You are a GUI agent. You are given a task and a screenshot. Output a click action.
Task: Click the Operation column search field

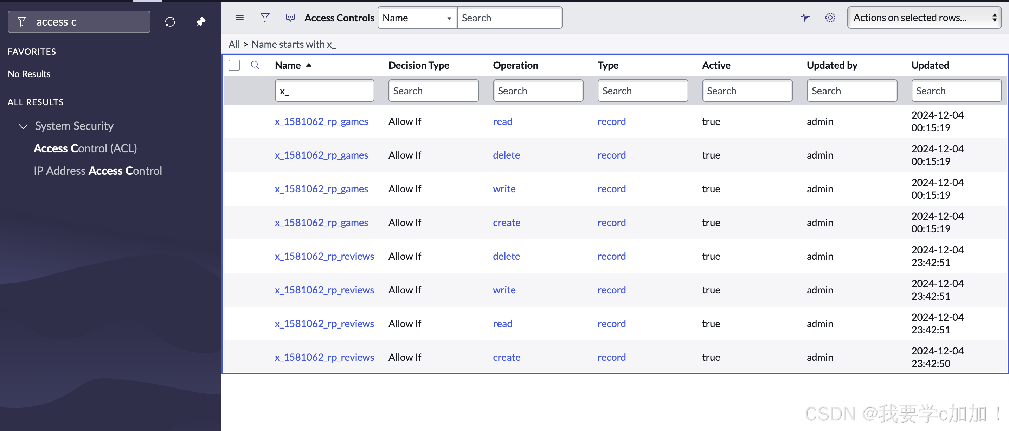click(538, 91)
